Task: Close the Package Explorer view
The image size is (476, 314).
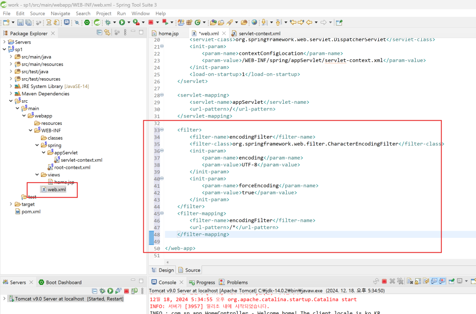Action: tap(53, 33)
